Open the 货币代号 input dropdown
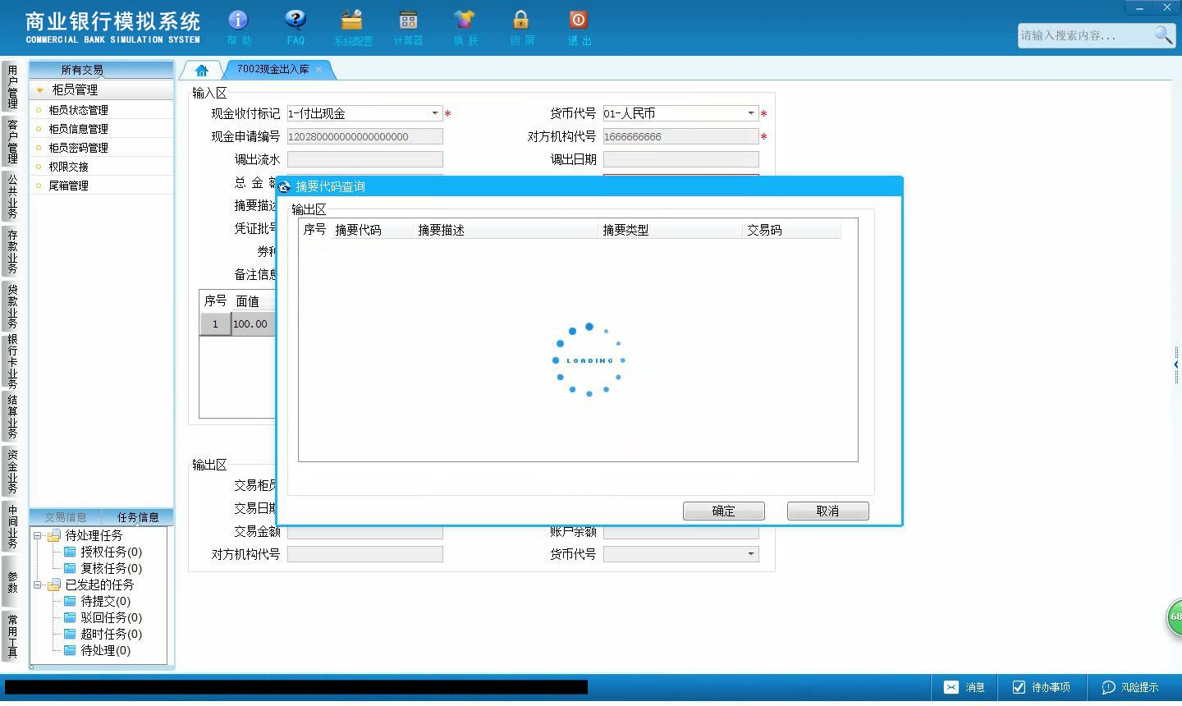This screenshot has height=706, width=1182. [751, 113]
